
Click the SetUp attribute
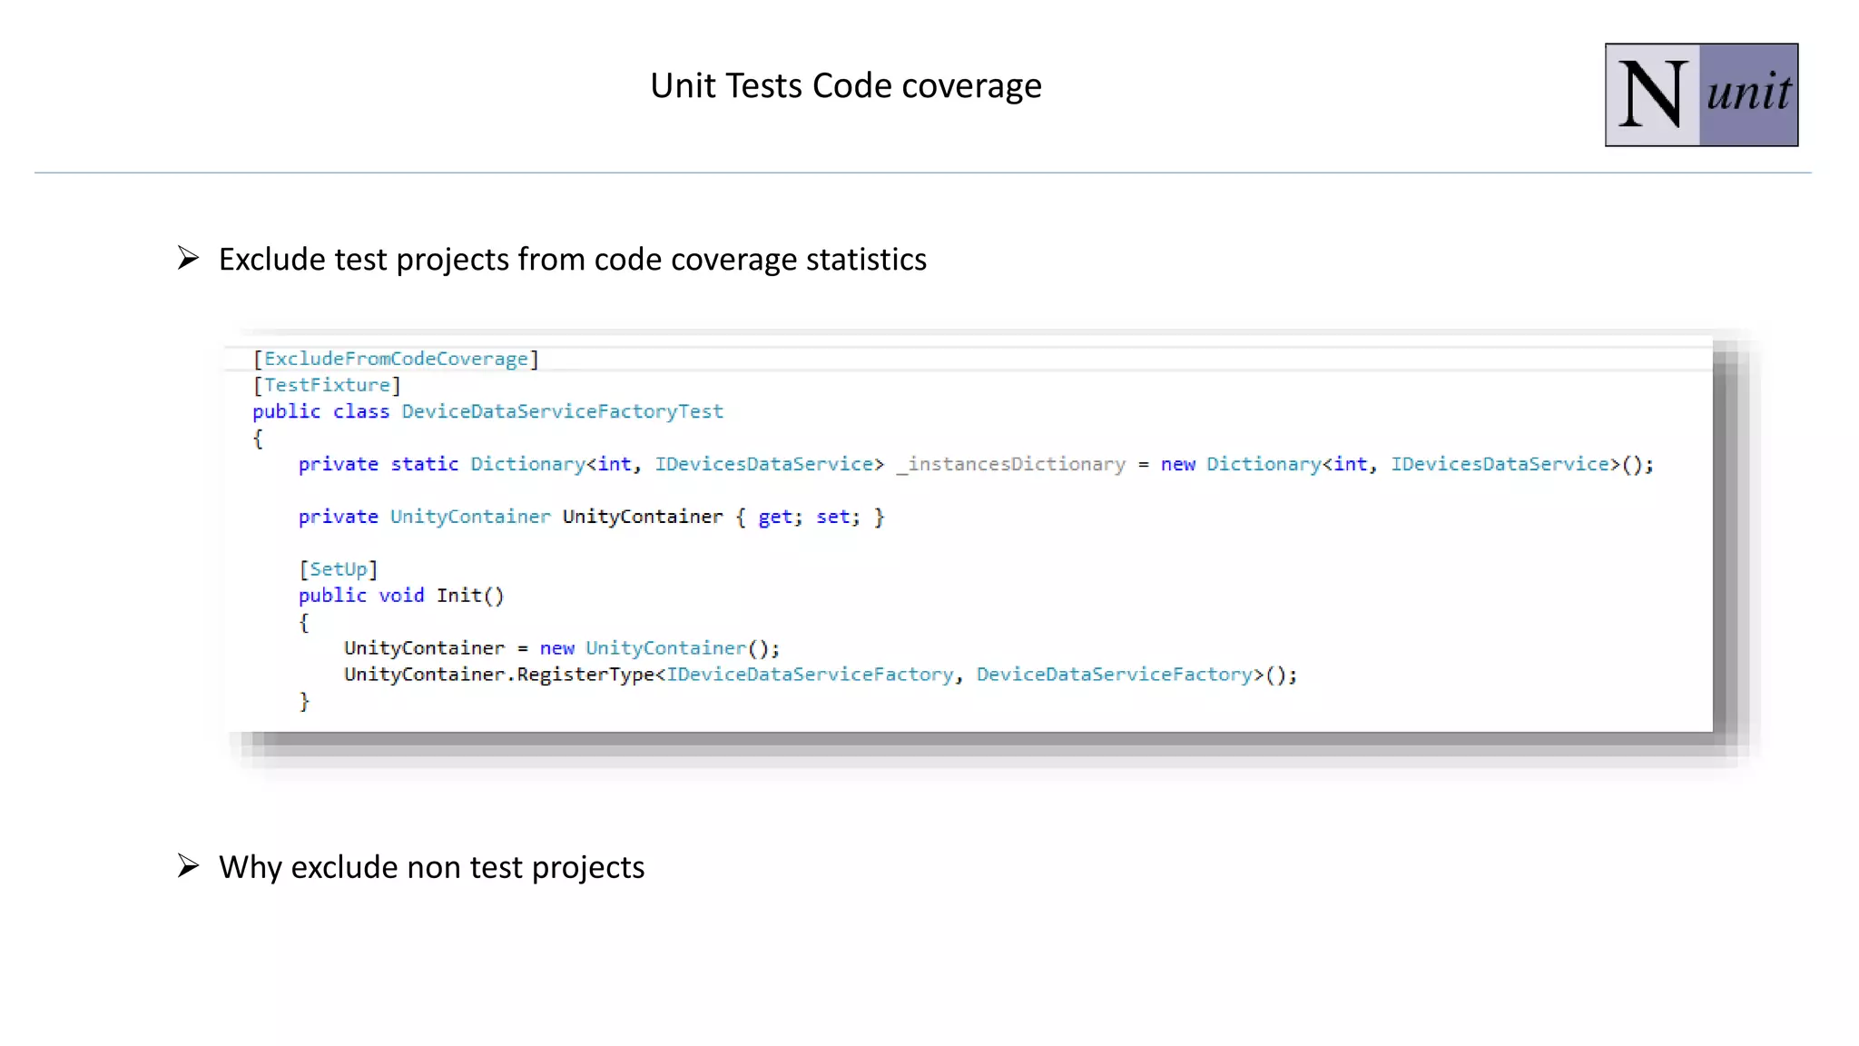coord(338,569)
